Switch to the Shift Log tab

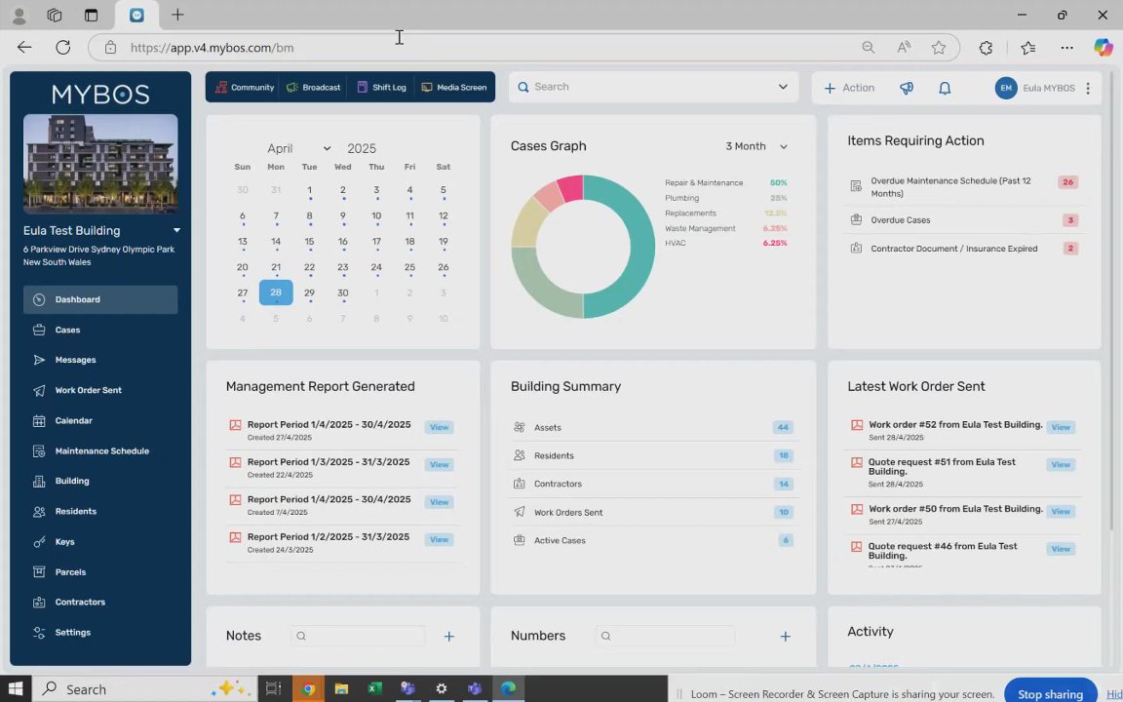(382, 88)
